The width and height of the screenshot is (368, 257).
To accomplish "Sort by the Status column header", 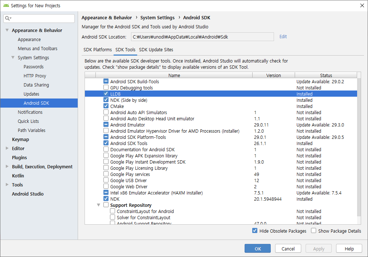I will (x=326, y=75).
